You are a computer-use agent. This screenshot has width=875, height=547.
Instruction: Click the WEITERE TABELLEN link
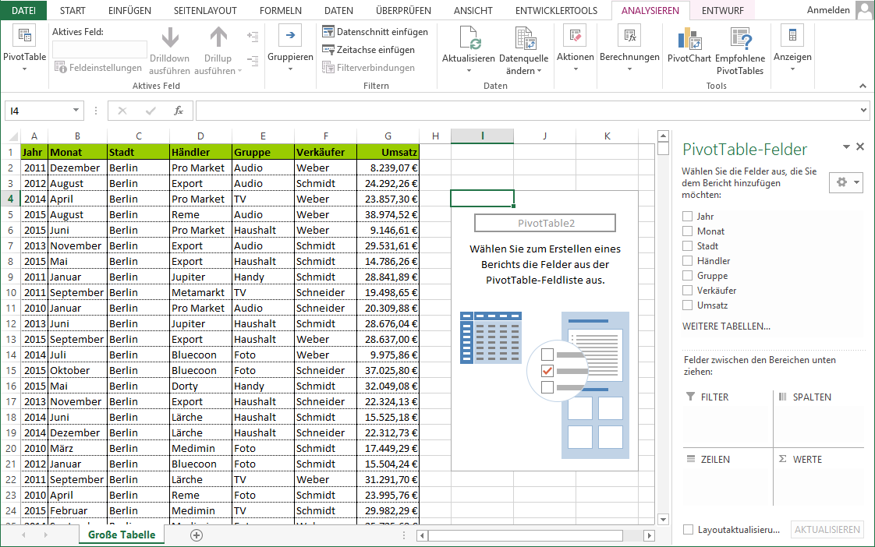point(726,326)
